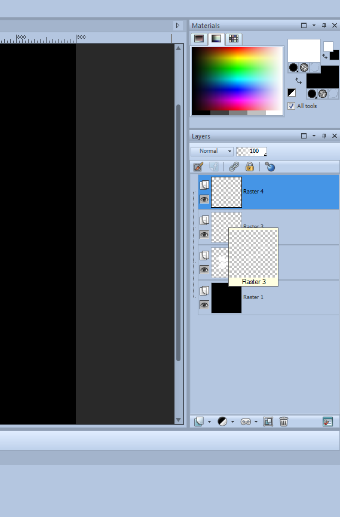
Task: Switch to the Swatches tab in Materials
Action: coord(234,39)
